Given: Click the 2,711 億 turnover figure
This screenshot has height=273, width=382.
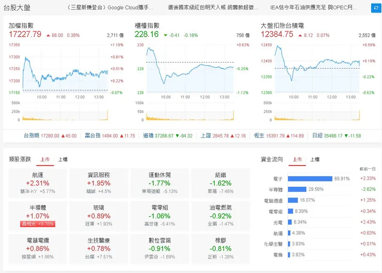Looking at the screenshot, I should (115, 36).
